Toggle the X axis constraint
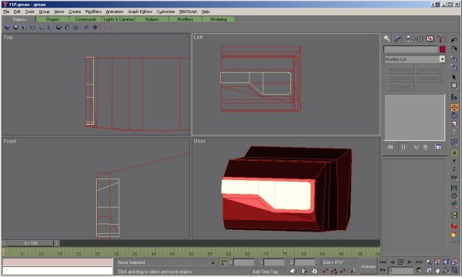This screenshot has height=277, width=462. click(x=454, y=153)
